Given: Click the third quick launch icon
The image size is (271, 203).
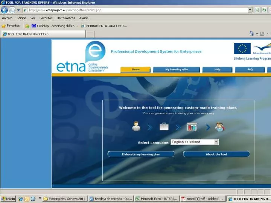Looking at the screenshot, I should click(33, 199).
